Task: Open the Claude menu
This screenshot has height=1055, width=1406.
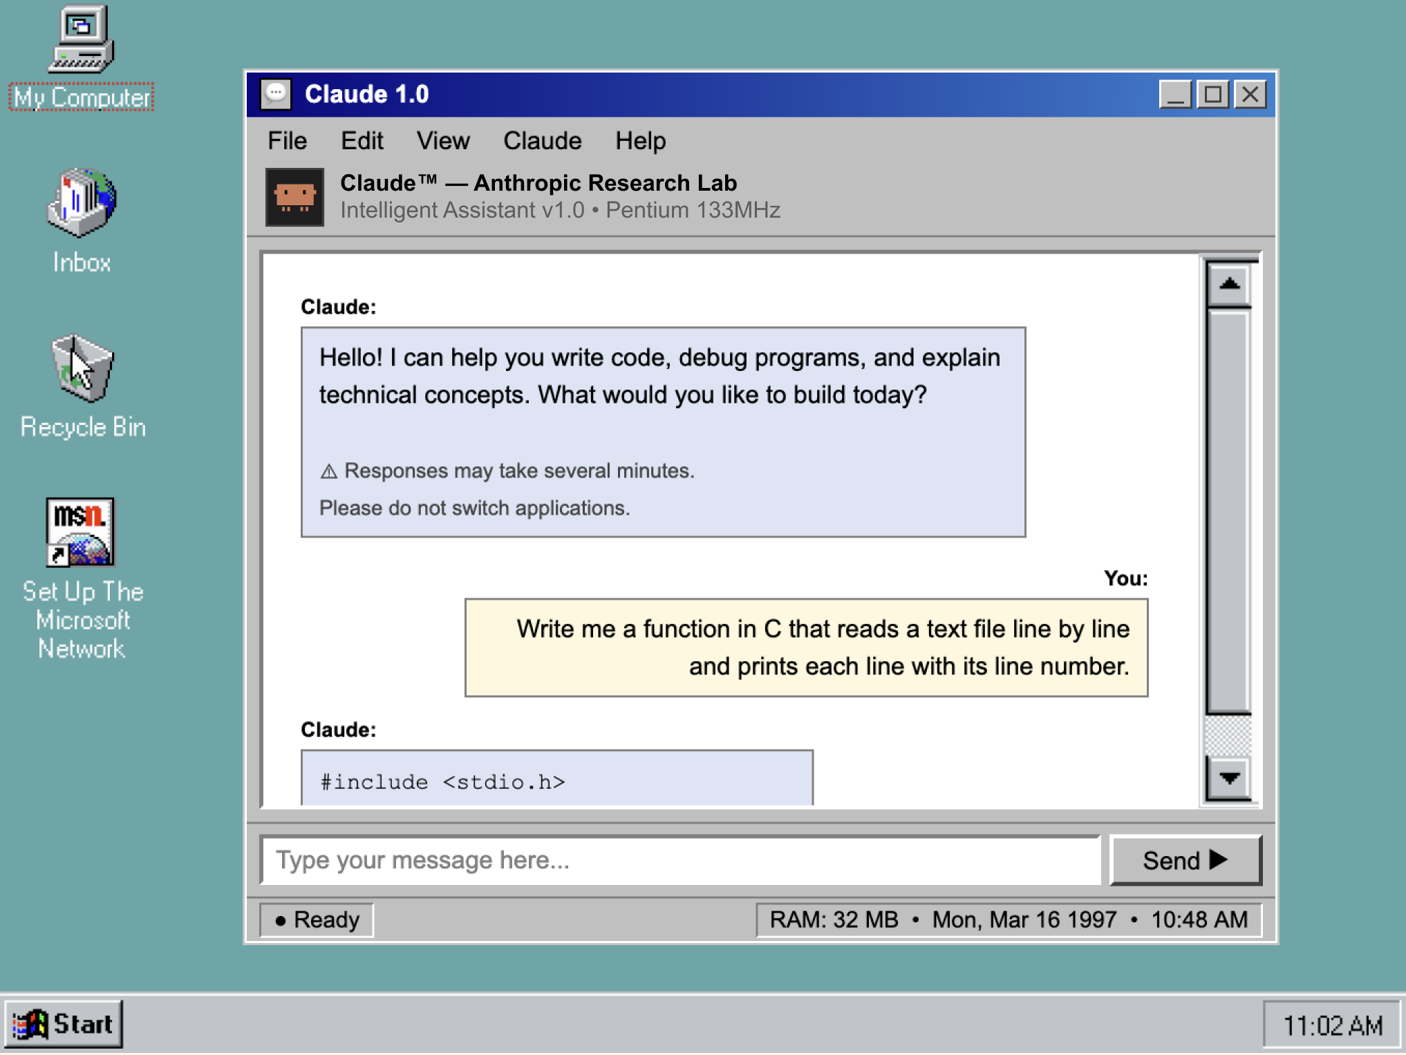Action: [x=543, y=141]
